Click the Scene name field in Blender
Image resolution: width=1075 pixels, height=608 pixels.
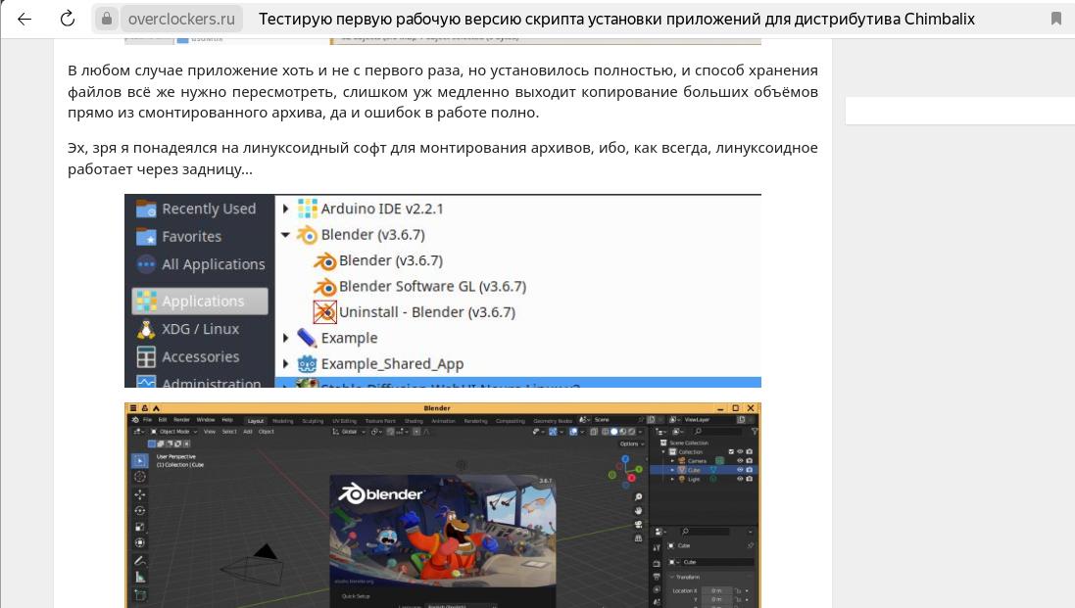click(x=615, y=420)
